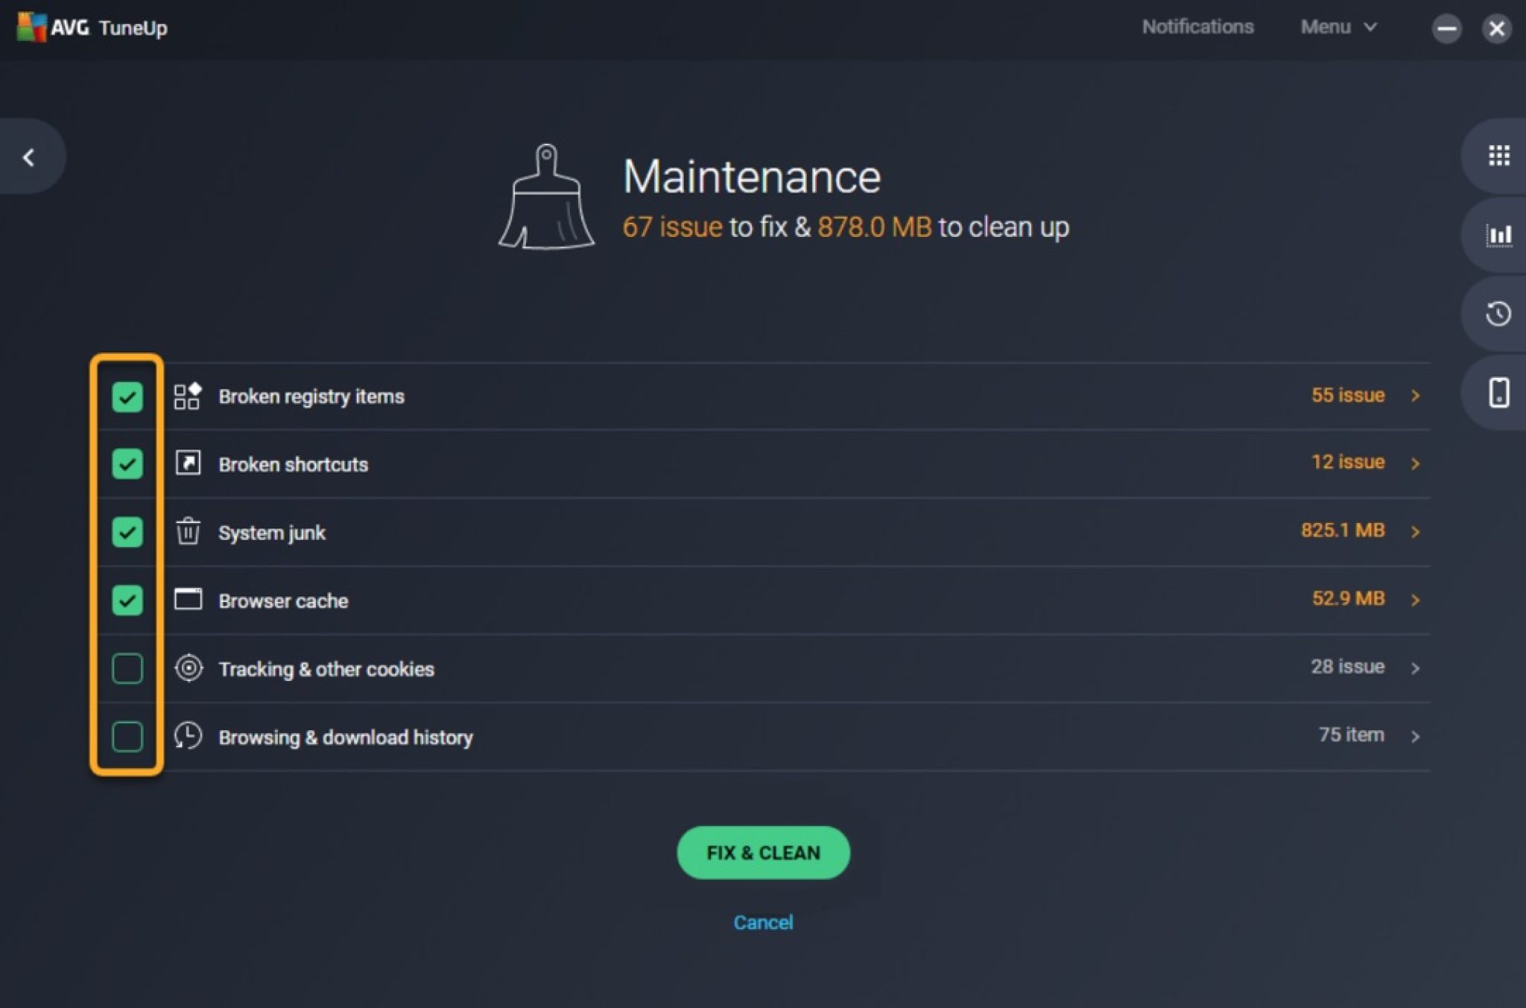
Task: Open the history clock icon on right sidebar
Action: tap(1500, 314)
